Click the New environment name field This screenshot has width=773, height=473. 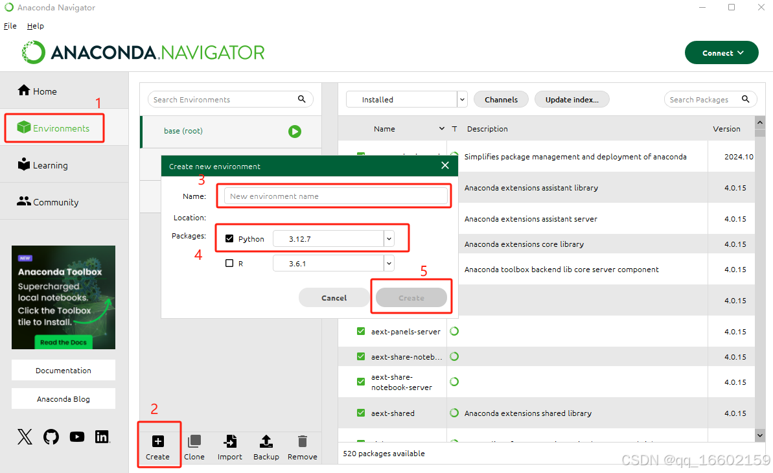[x=336, y=196]
